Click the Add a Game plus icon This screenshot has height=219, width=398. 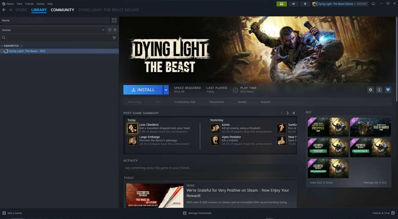[4, 213]
